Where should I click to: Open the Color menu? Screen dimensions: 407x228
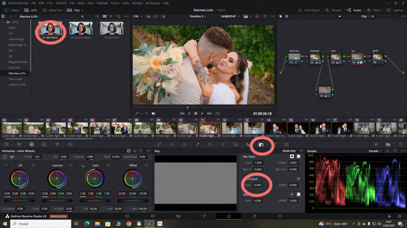(x=126, y=3)
